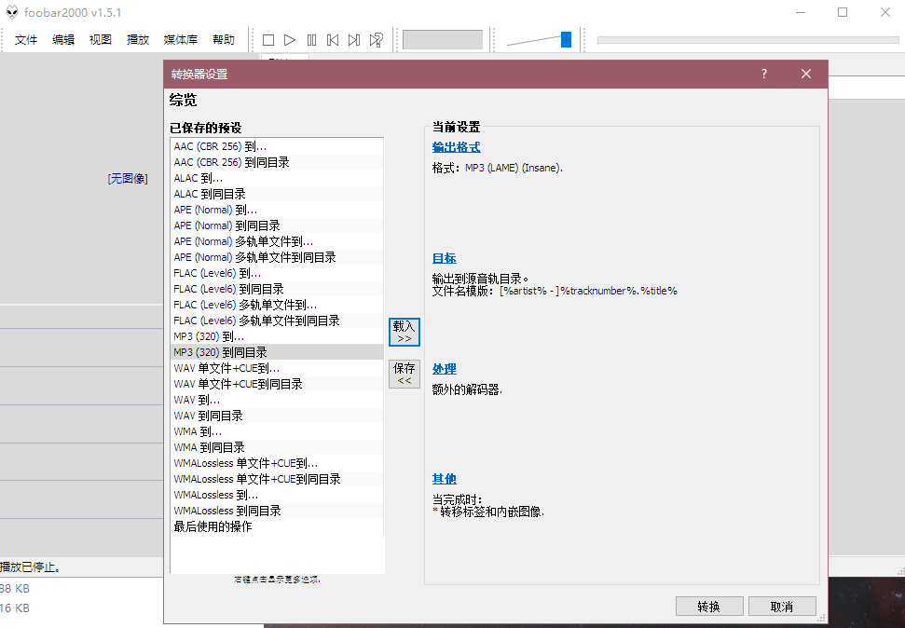Open the 目标 destination settings link
Screen dimensions: 905x628
click(x=445, y=258)
